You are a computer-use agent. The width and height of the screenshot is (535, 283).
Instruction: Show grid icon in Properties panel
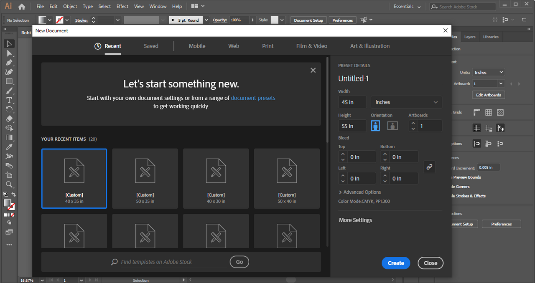tap(489, 112)
